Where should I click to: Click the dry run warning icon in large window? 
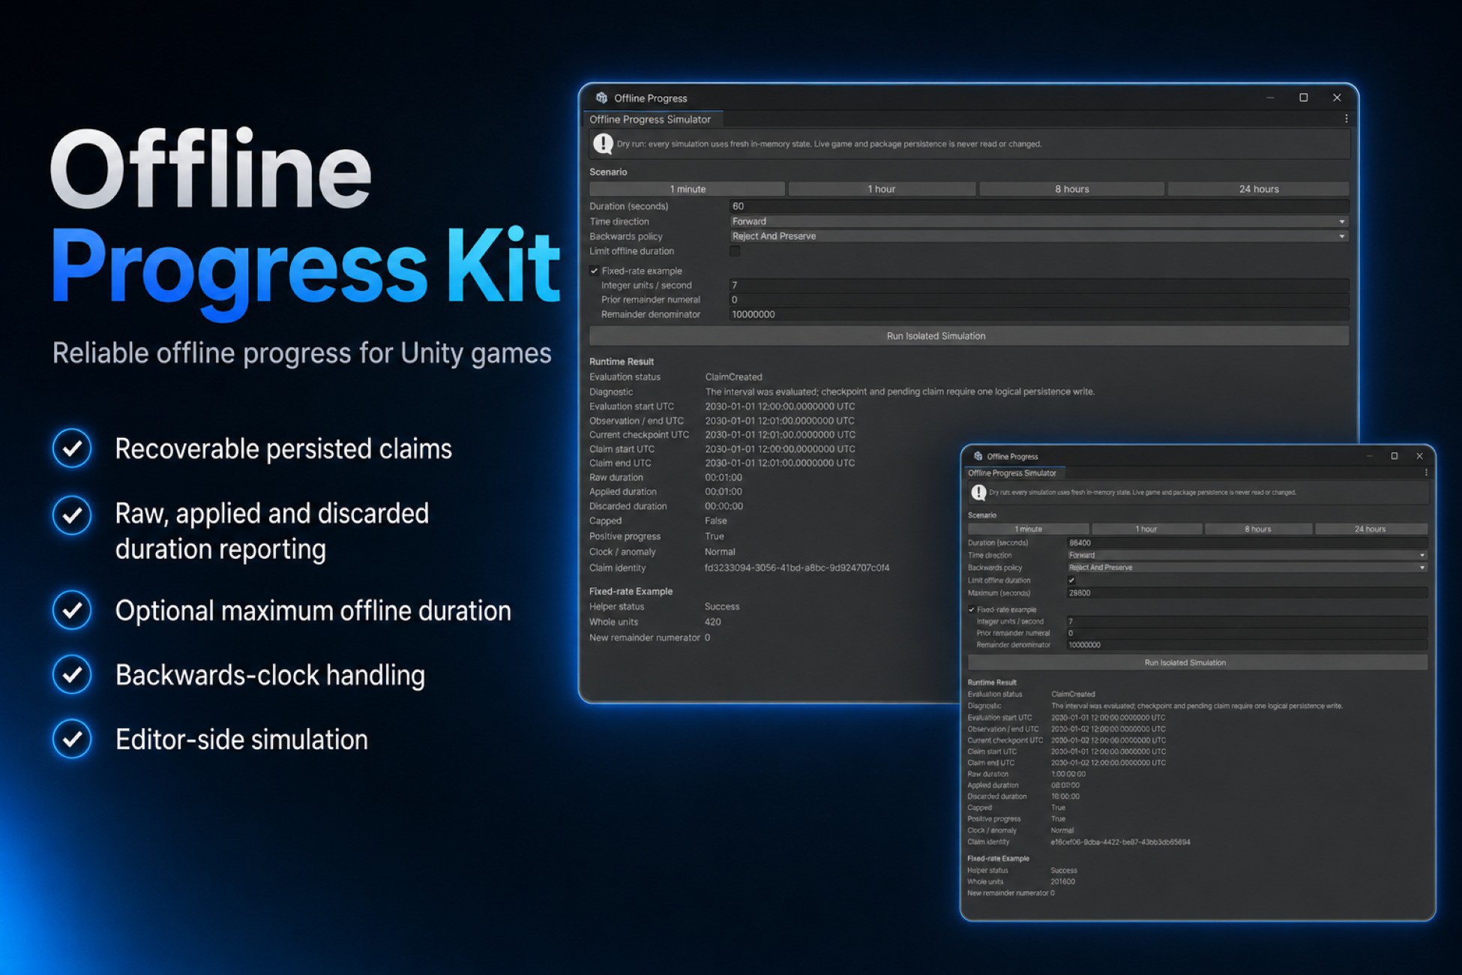[603, 143]
